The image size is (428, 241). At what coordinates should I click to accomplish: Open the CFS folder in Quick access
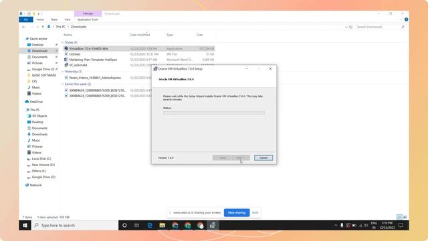tap(32, 82)
